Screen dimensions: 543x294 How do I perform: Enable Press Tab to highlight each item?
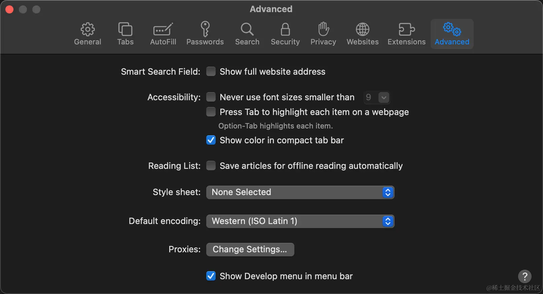pos(211,112)
